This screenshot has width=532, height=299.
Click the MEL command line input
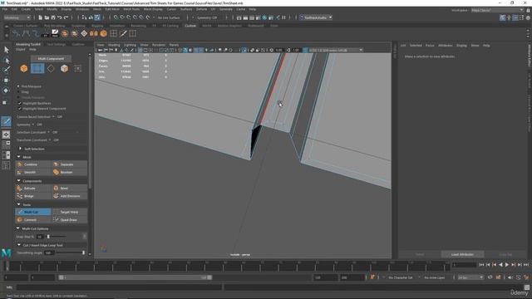click(x=119, y=287)
